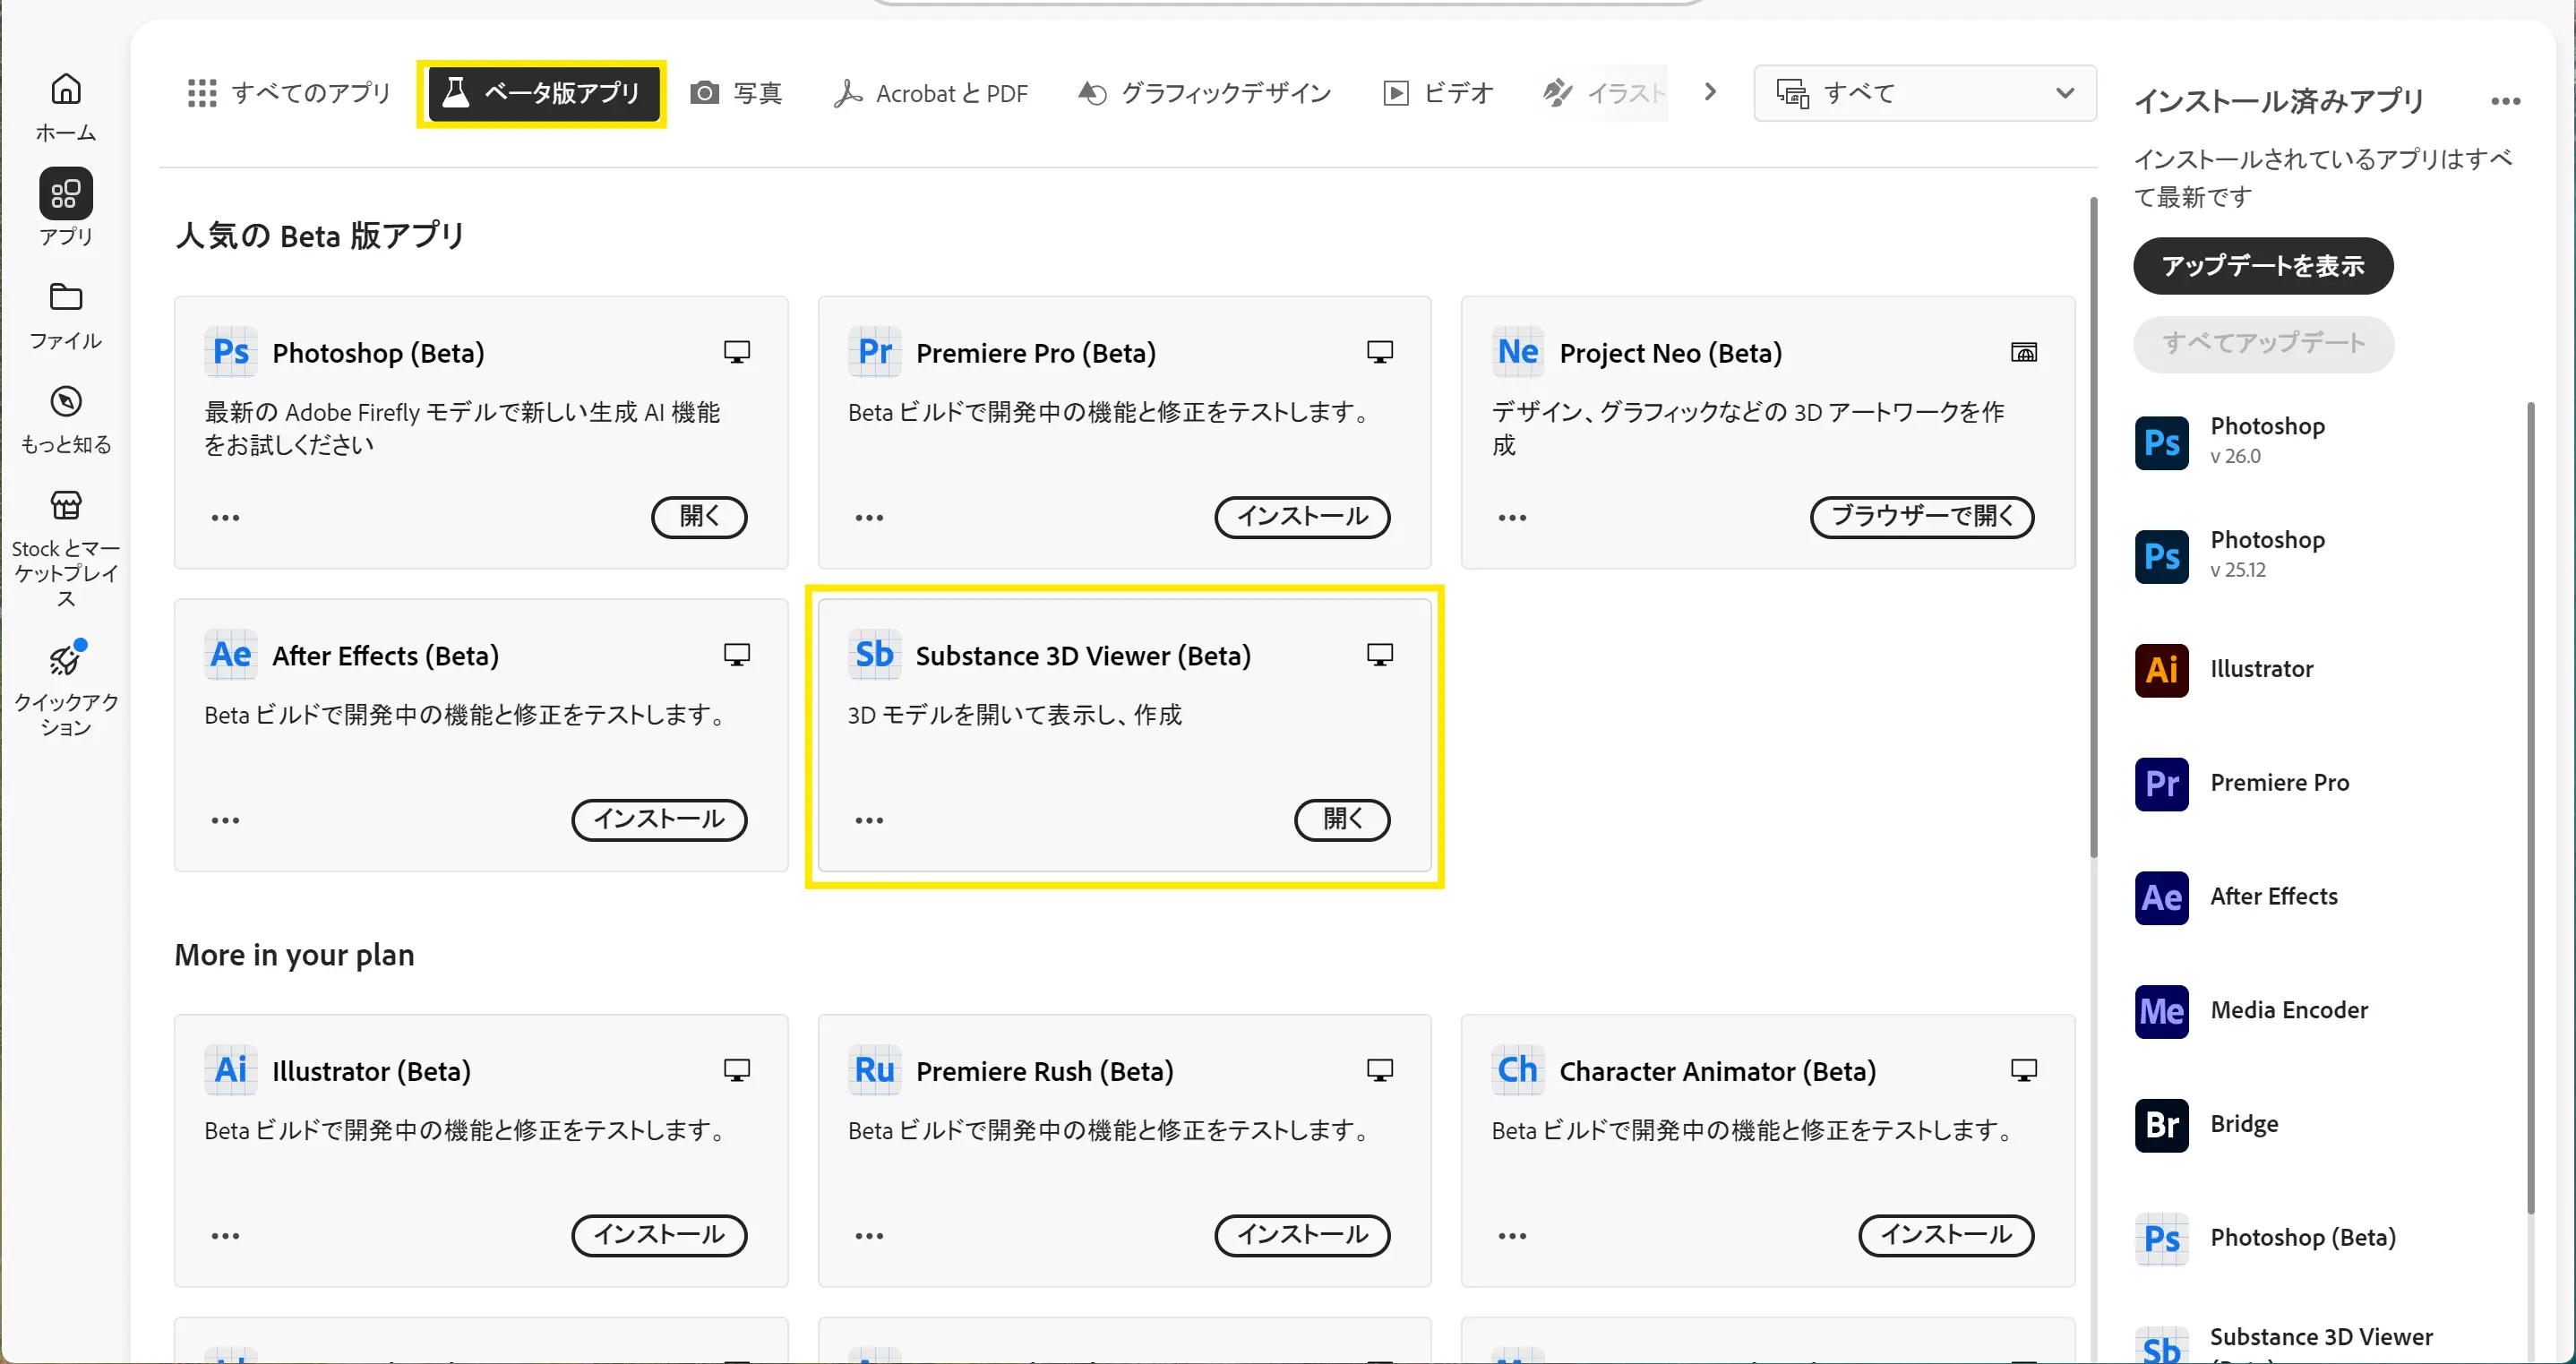The image size is (2576, 1364).
Task: Click すべてアップデート button
Action: coord(2263,343)
